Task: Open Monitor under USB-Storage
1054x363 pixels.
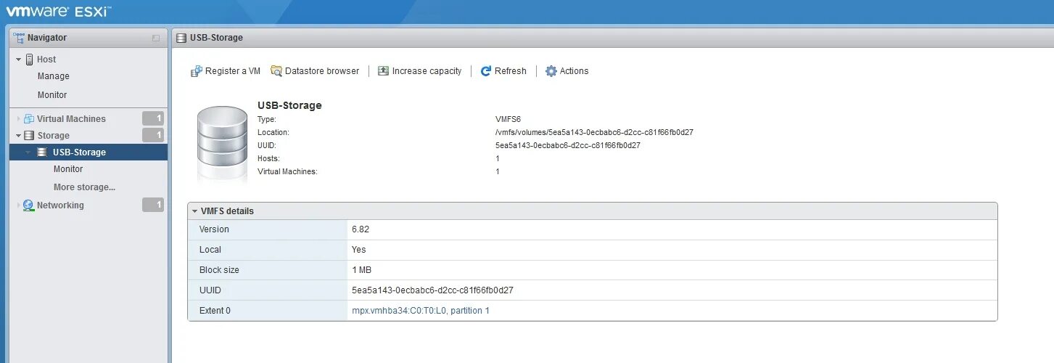Action: pyautogui.click(x=68, y=169)
